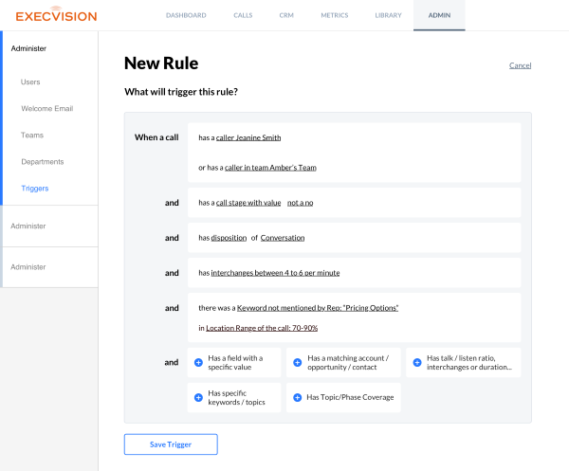
Task: Open the Dashboard tab
Action: tap(186, 15)
